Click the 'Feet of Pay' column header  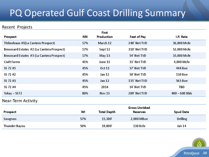[x=138, y=37]
